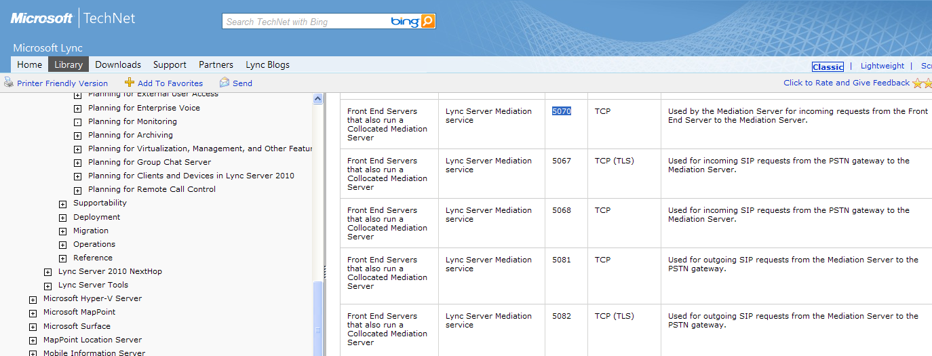Switch to Lightweight view
This screenshot has height=356, width=932.
coord(882,66)
